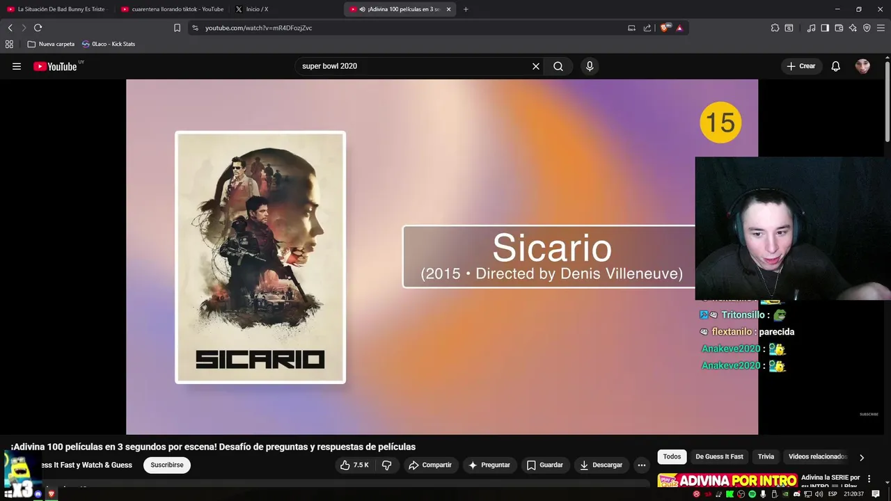Bookmark this page with bookmark icon
Viewport: 891px width, 501px height.
click(x=177, y=28)
